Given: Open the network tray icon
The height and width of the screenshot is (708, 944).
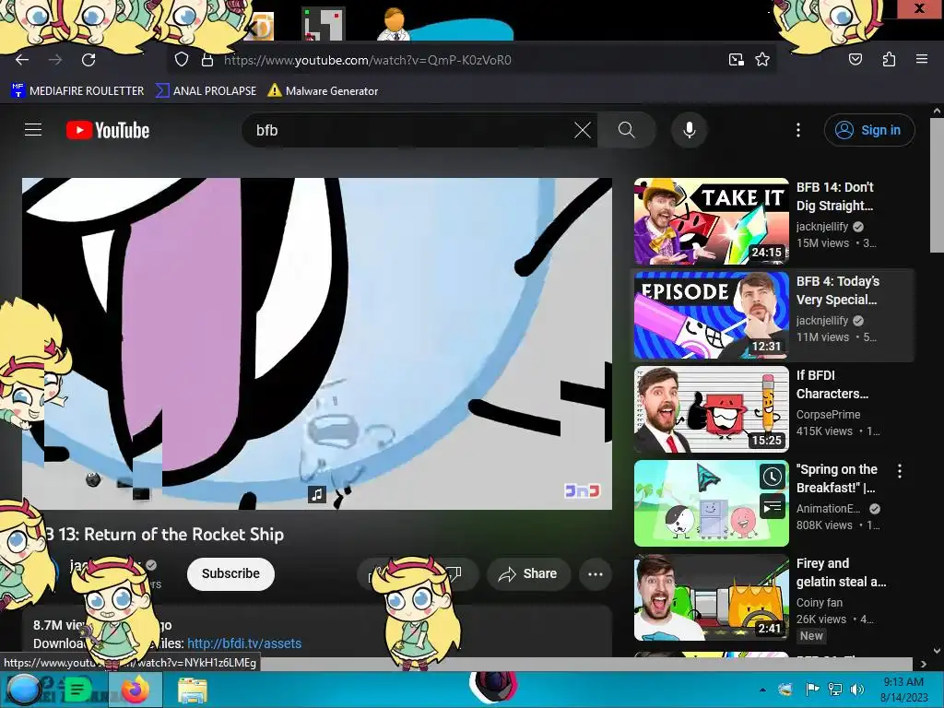Looking at the screenshot, I should click(835, 690).
